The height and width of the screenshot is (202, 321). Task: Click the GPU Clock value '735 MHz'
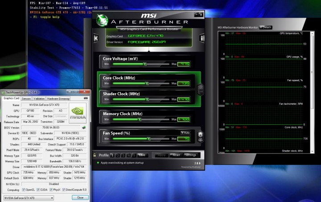pyautogui.click(x=28, y=172)
